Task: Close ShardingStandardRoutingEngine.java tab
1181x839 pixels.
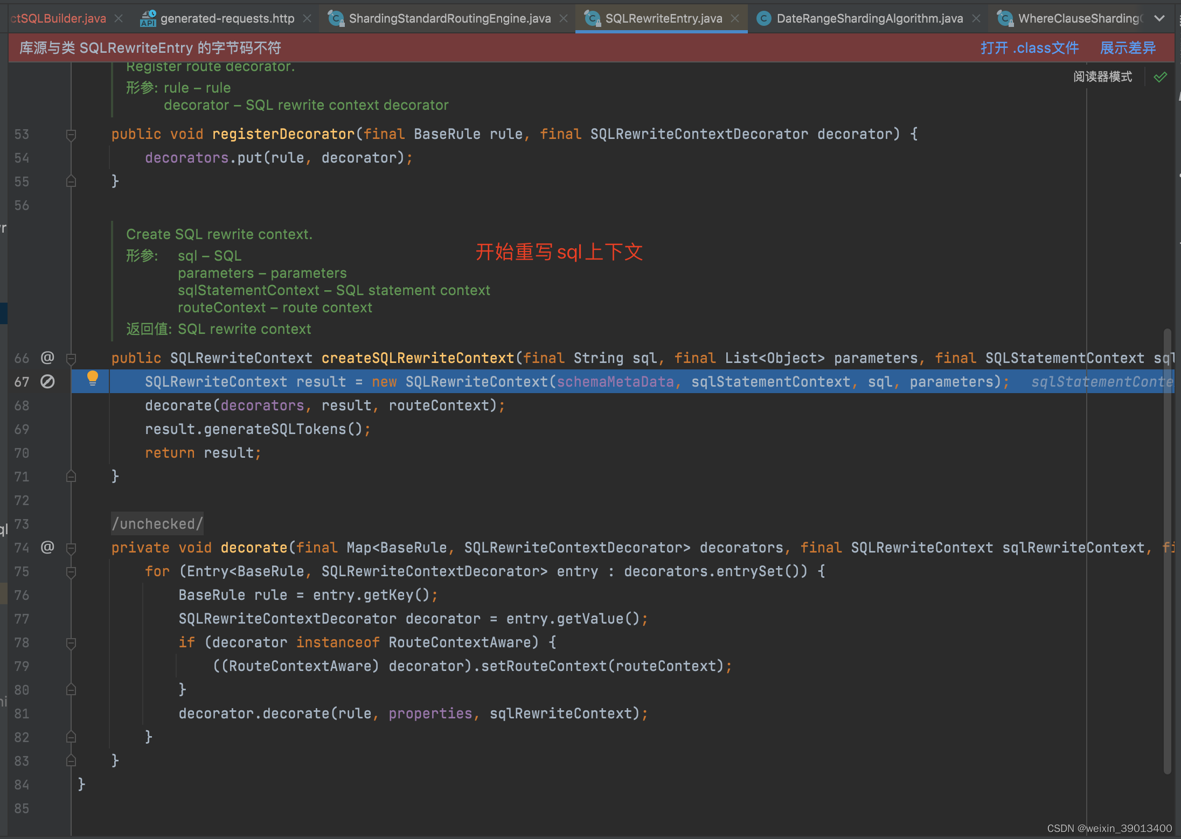Action: (x=564, y=18)
